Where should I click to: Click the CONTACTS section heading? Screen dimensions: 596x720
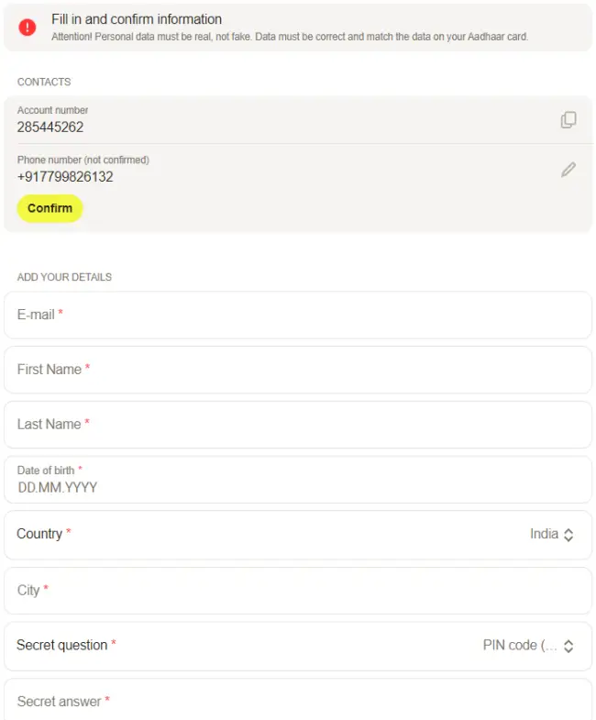click(x=44, y=83)
